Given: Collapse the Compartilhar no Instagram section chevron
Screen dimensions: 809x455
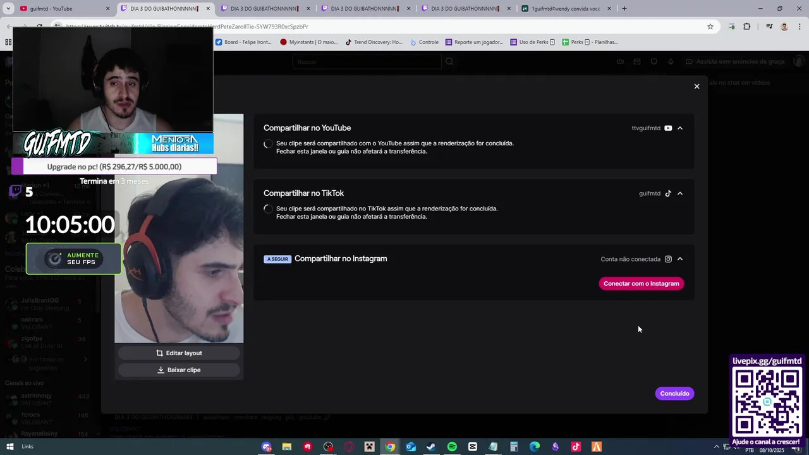Looking at the screenshot, I should click(680, 259).
